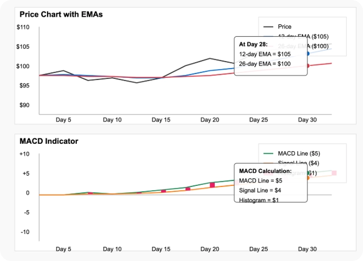Click the "MACD Calculation" tooltip box
Image resolution: width=363 pixels, height=261 pixels.
coord(270,183)
